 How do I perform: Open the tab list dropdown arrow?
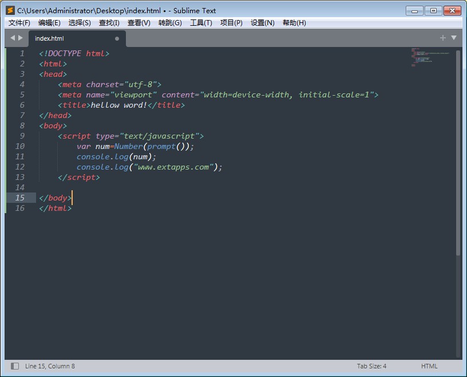pos(454,38)
